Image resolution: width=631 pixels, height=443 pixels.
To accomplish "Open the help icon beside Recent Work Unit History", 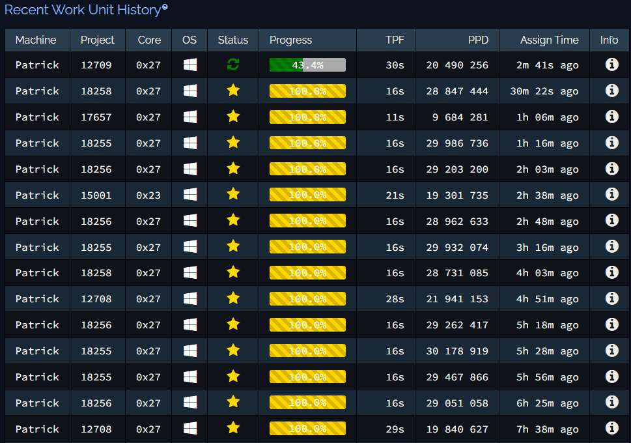I will pos(165,7).
